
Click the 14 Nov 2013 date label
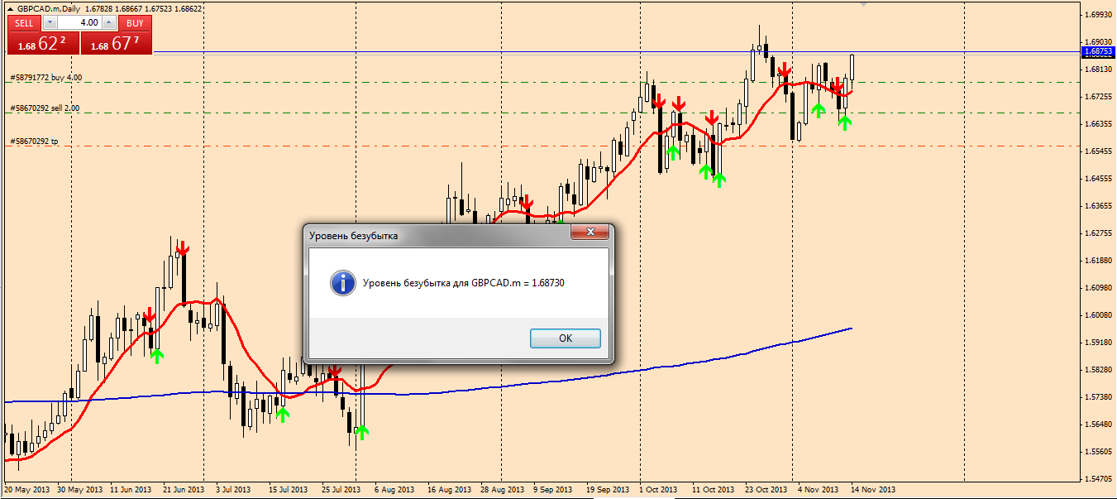pos(874,490)
